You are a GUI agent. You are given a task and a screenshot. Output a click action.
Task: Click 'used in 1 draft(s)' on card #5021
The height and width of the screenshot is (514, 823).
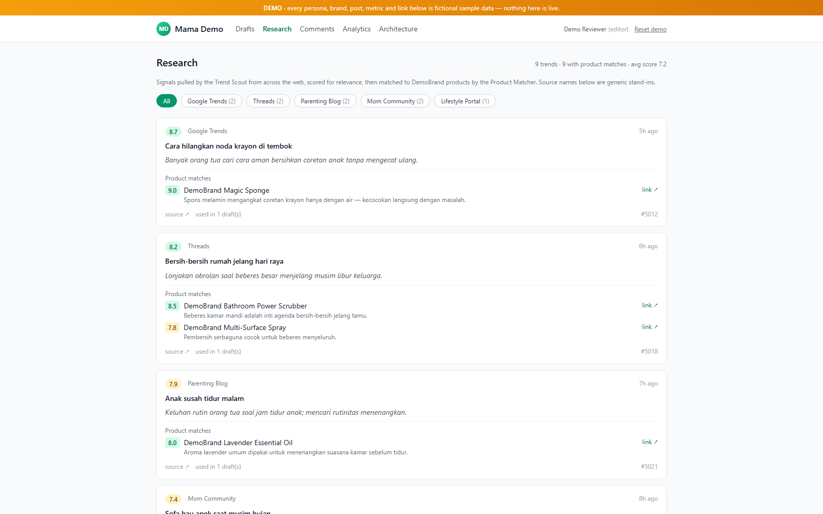(218, 467)
